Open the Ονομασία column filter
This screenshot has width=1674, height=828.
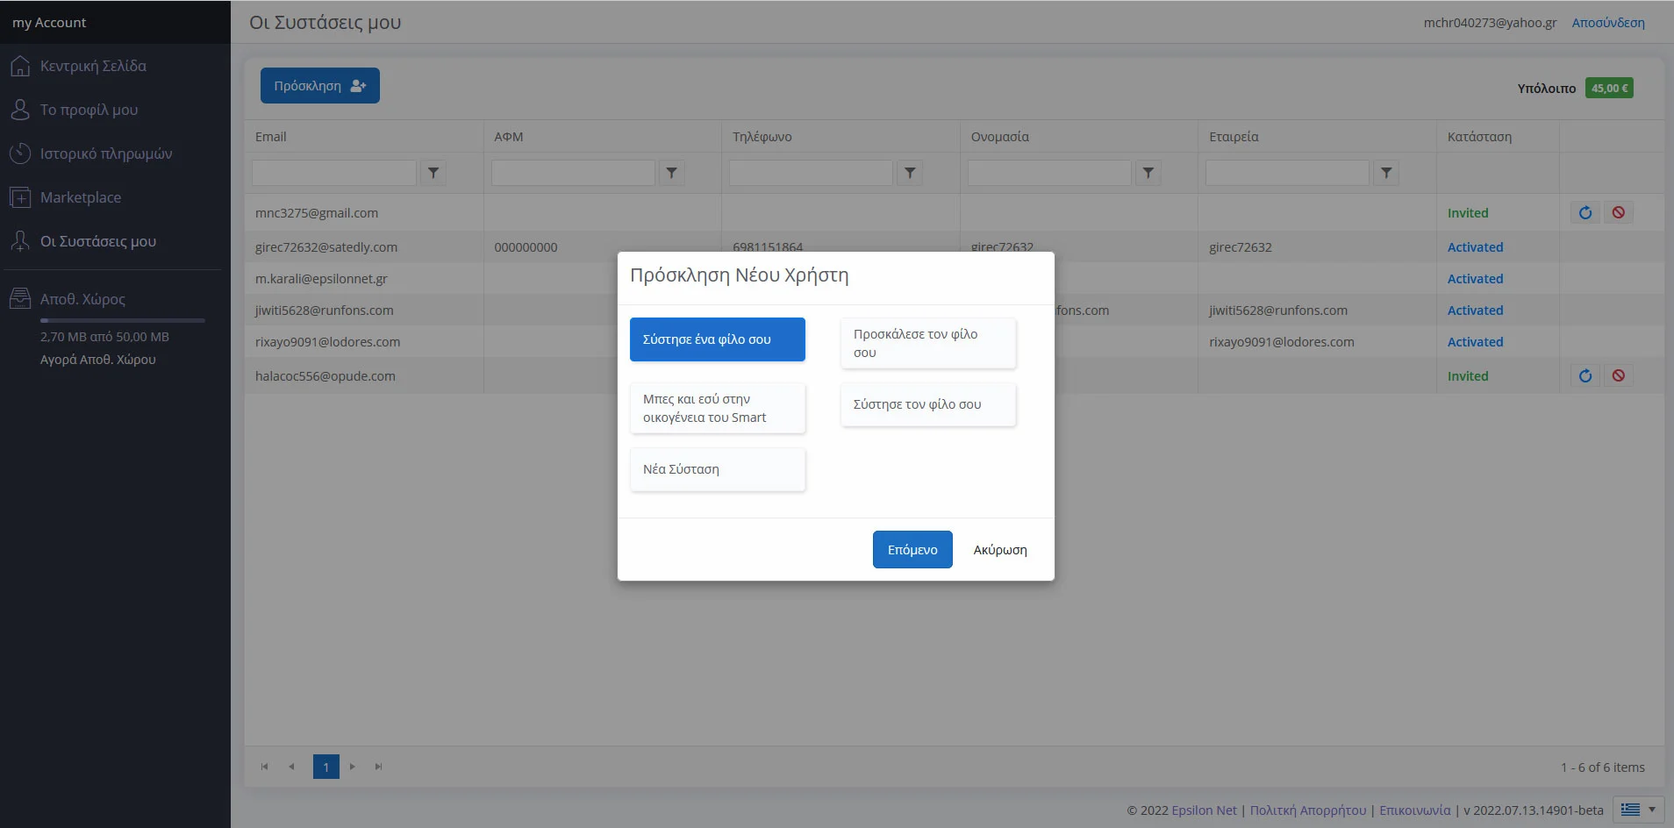pyautogui.click(x=1148, y=173)
